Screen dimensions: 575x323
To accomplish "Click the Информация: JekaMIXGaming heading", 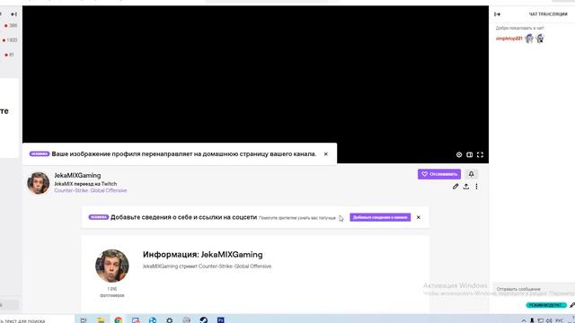I will coord(202,255).
